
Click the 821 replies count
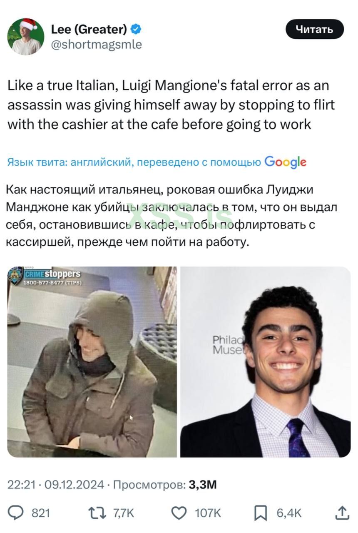[41, 513]
